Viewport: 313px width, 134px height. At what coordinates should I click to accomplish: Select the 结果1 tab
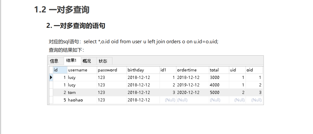[x=71, y=61]
